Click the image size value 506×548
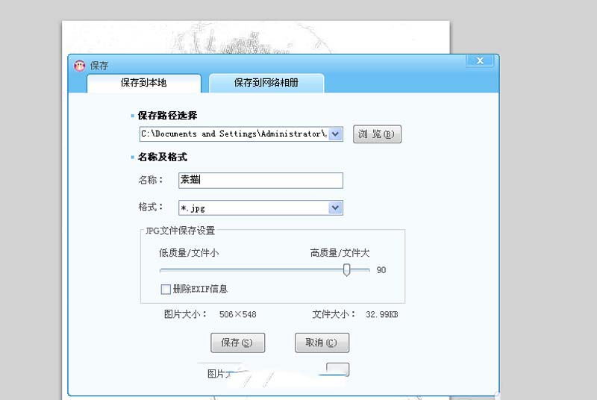Viewport: 597px width, 400px height. 237,314
